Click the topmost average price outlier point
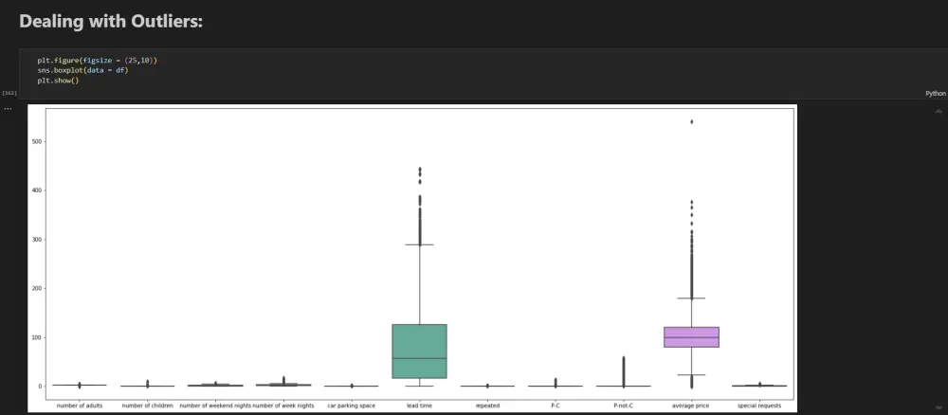Image resolution: width=948 pixels, height=415 pixels. point(692,121)
